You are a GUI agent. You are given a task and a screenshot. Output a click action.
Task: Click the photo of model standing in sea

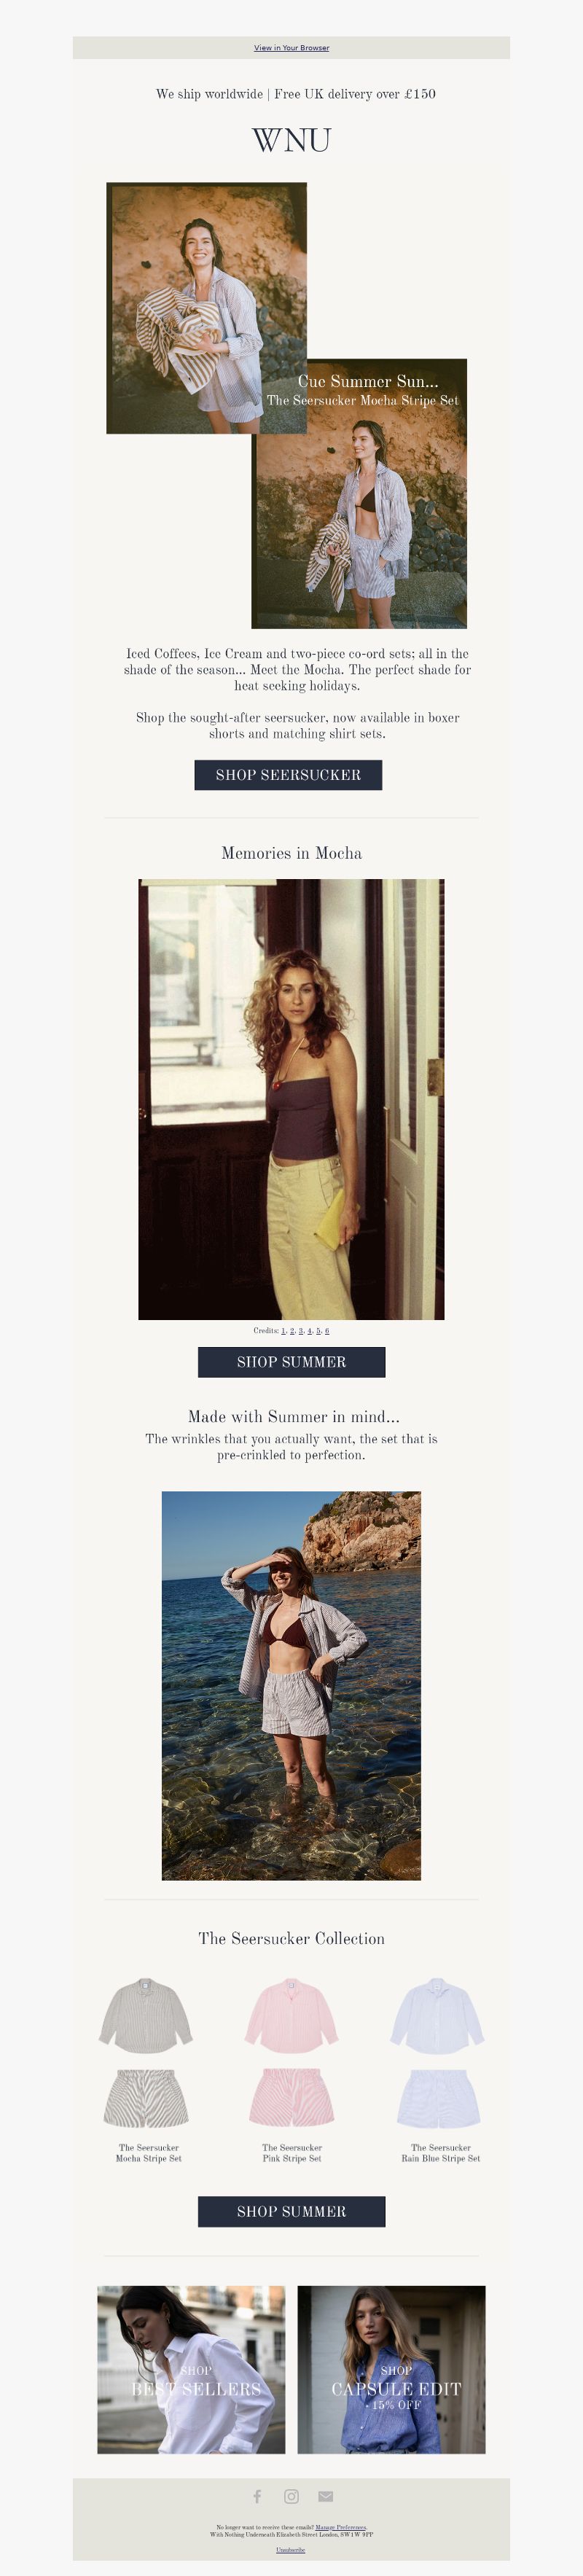(x=291, y=1685)
